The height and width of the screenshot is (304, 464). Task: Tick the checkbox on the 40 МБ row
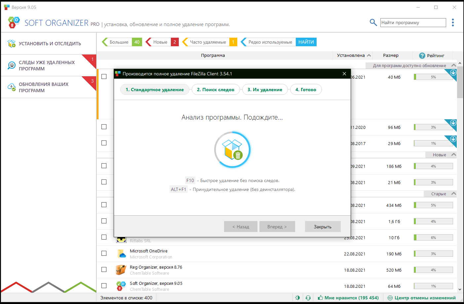tap(104, 77)
